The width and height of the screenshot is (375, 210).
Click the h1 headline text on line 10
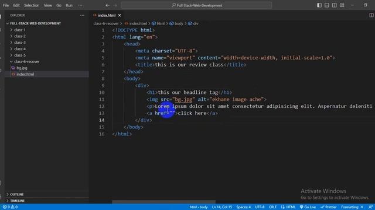click(187, 92)
